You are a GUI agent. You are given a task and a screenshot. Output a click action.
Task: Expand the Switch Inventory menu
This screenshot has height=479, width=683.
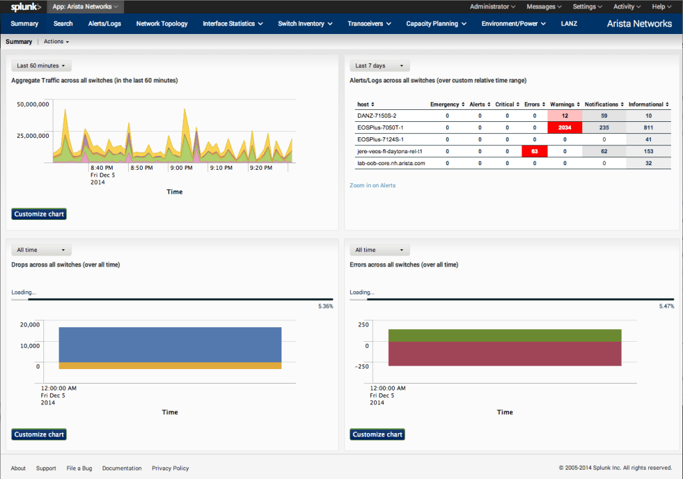pyautogui.click(x=305, y=23)
